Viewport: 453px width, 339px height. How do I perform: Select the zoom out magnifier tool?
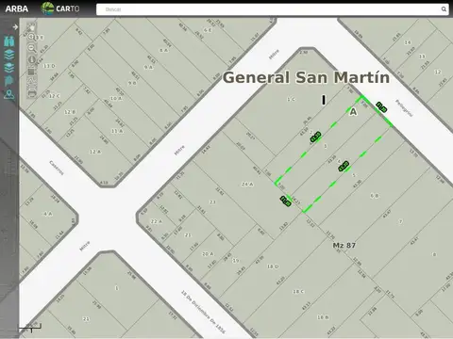[x=31, y=48]
